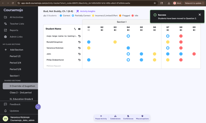Open the Reports page
The height and width of the screenshot is (123, 206).
(14, 30)
